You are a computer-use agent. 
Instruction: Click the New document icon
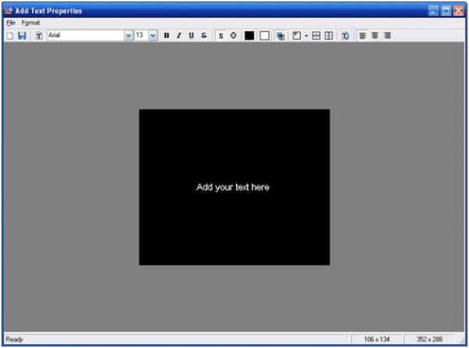(x=10, y=36)
